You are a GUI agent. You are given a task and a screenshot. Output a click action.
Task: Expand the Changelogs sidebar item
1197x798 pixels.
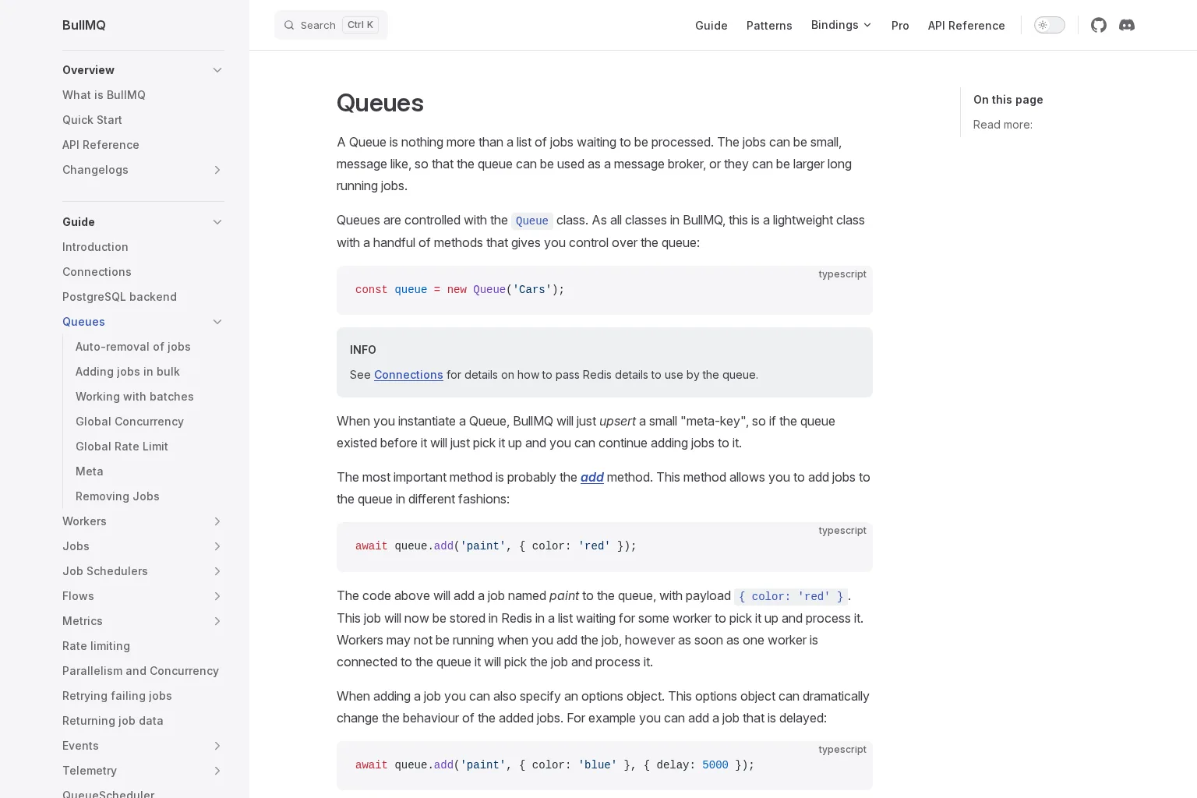click(x=217, y=170)
